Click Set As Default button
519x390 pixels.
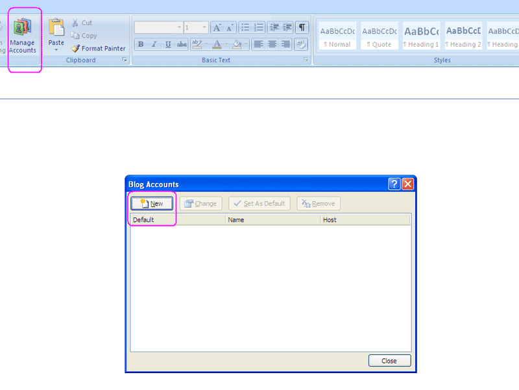point(259,203)
